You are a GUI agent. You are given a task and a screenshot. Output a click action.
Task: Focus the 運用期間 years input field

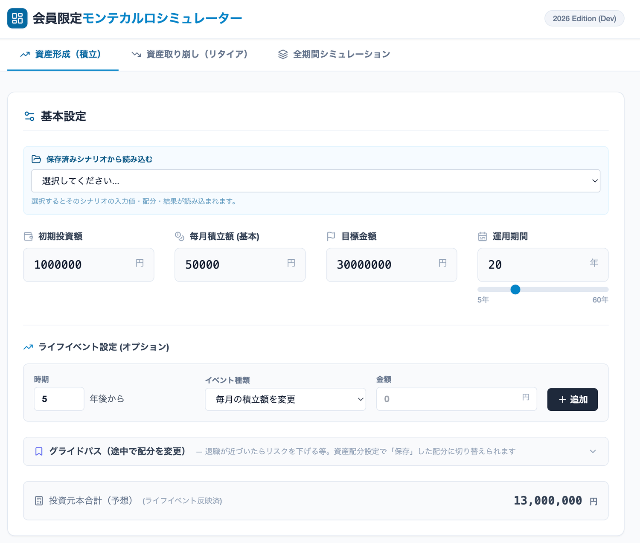click(x=543, y=265)
